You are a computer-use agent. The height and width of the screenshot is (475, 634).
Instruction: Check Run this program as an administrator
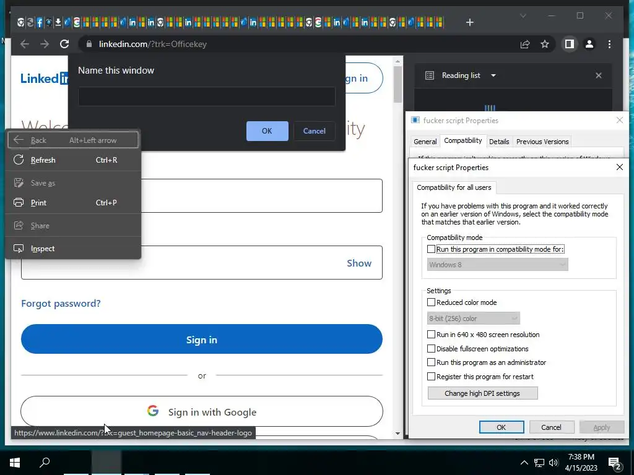(431, 362)
